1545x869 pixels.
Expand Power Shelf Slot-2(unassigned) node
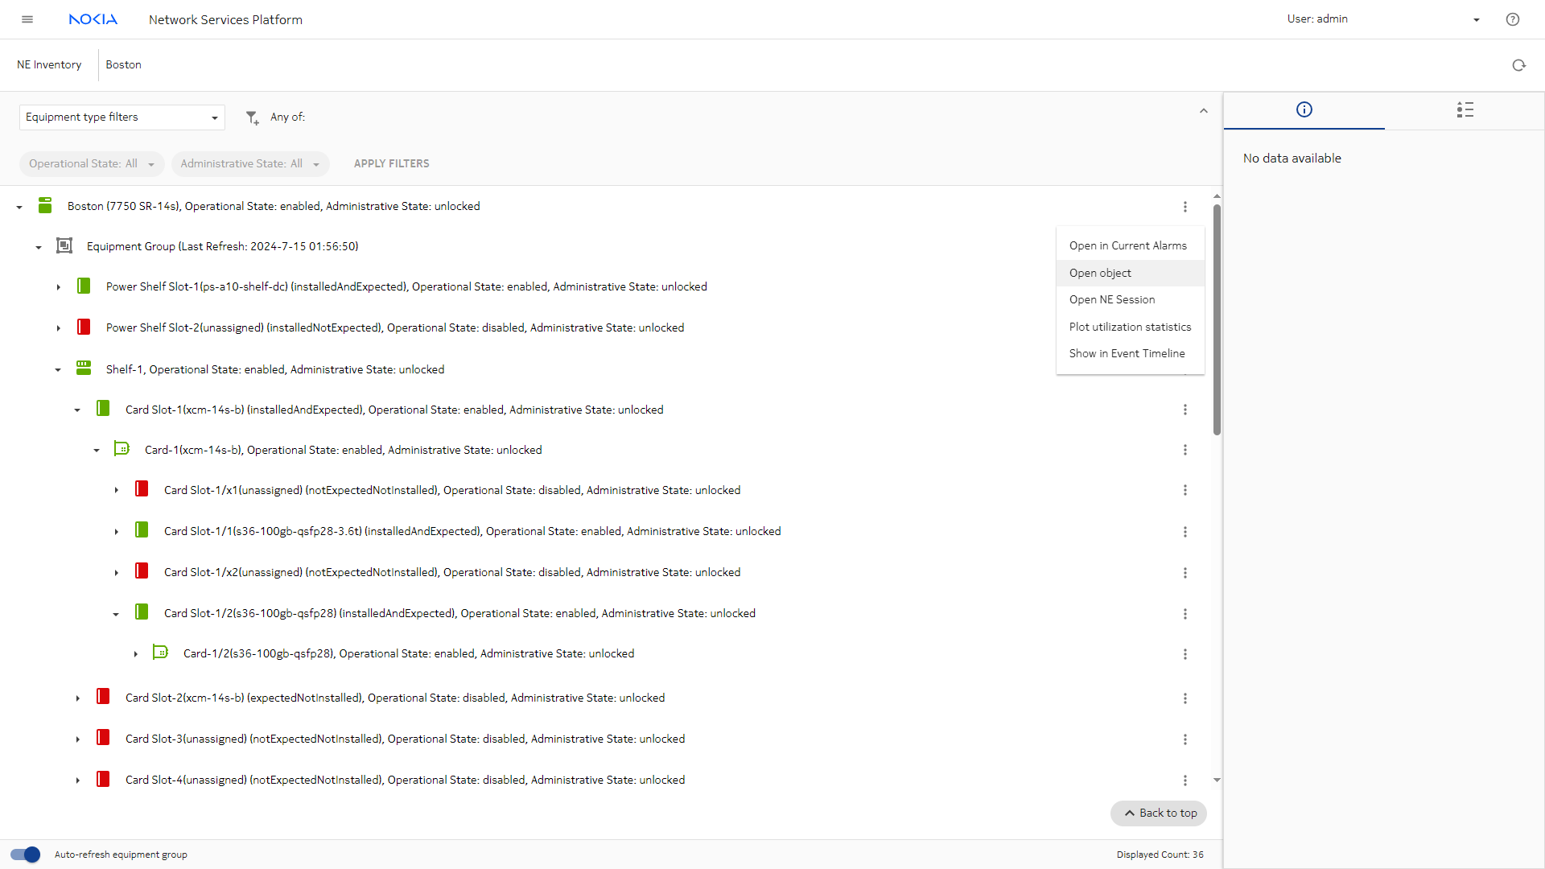(58, 328)
